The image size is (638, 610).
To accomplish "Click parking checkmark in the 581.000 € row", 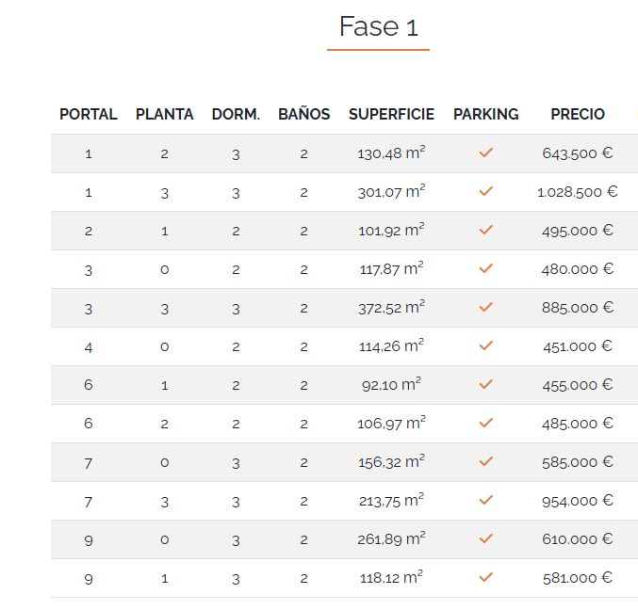I will pyautogui.click(x=486, y=578).
